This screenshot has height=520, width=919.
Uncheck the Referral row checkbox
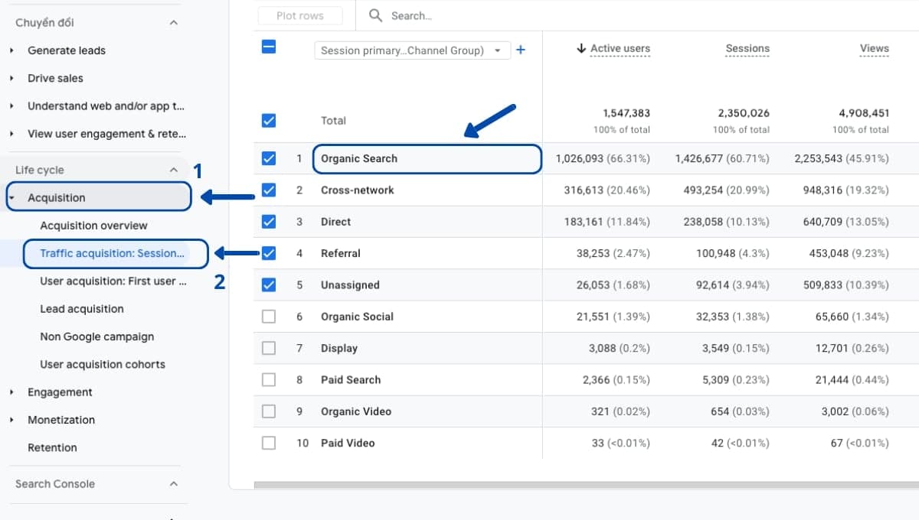[x=269, y=253]
